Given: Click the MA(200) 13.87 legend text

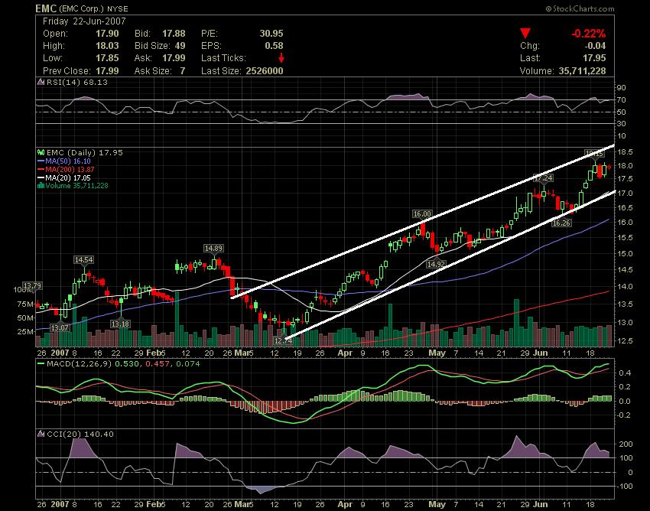Looking at the screenshot, I should point(70,169).
